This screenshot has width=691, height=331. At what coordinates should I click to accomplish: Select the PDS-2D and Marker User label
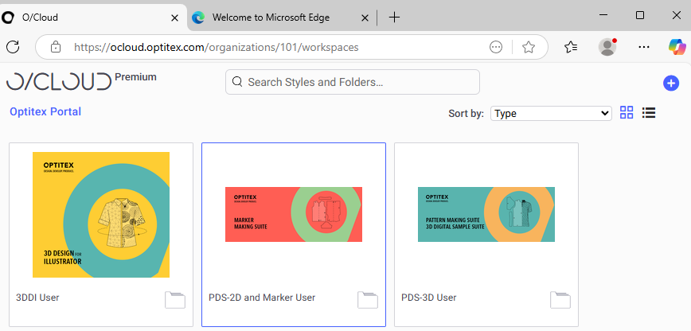point(262,298)
